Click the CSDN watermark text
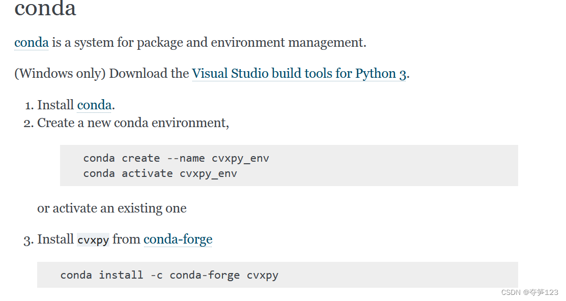Image resolution: width=566 pixels, height=301 pixels. tap(529, 292)
